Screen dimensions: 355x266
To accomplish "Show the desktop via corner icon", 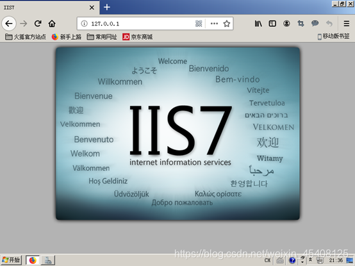I will [x=350, y=261].
